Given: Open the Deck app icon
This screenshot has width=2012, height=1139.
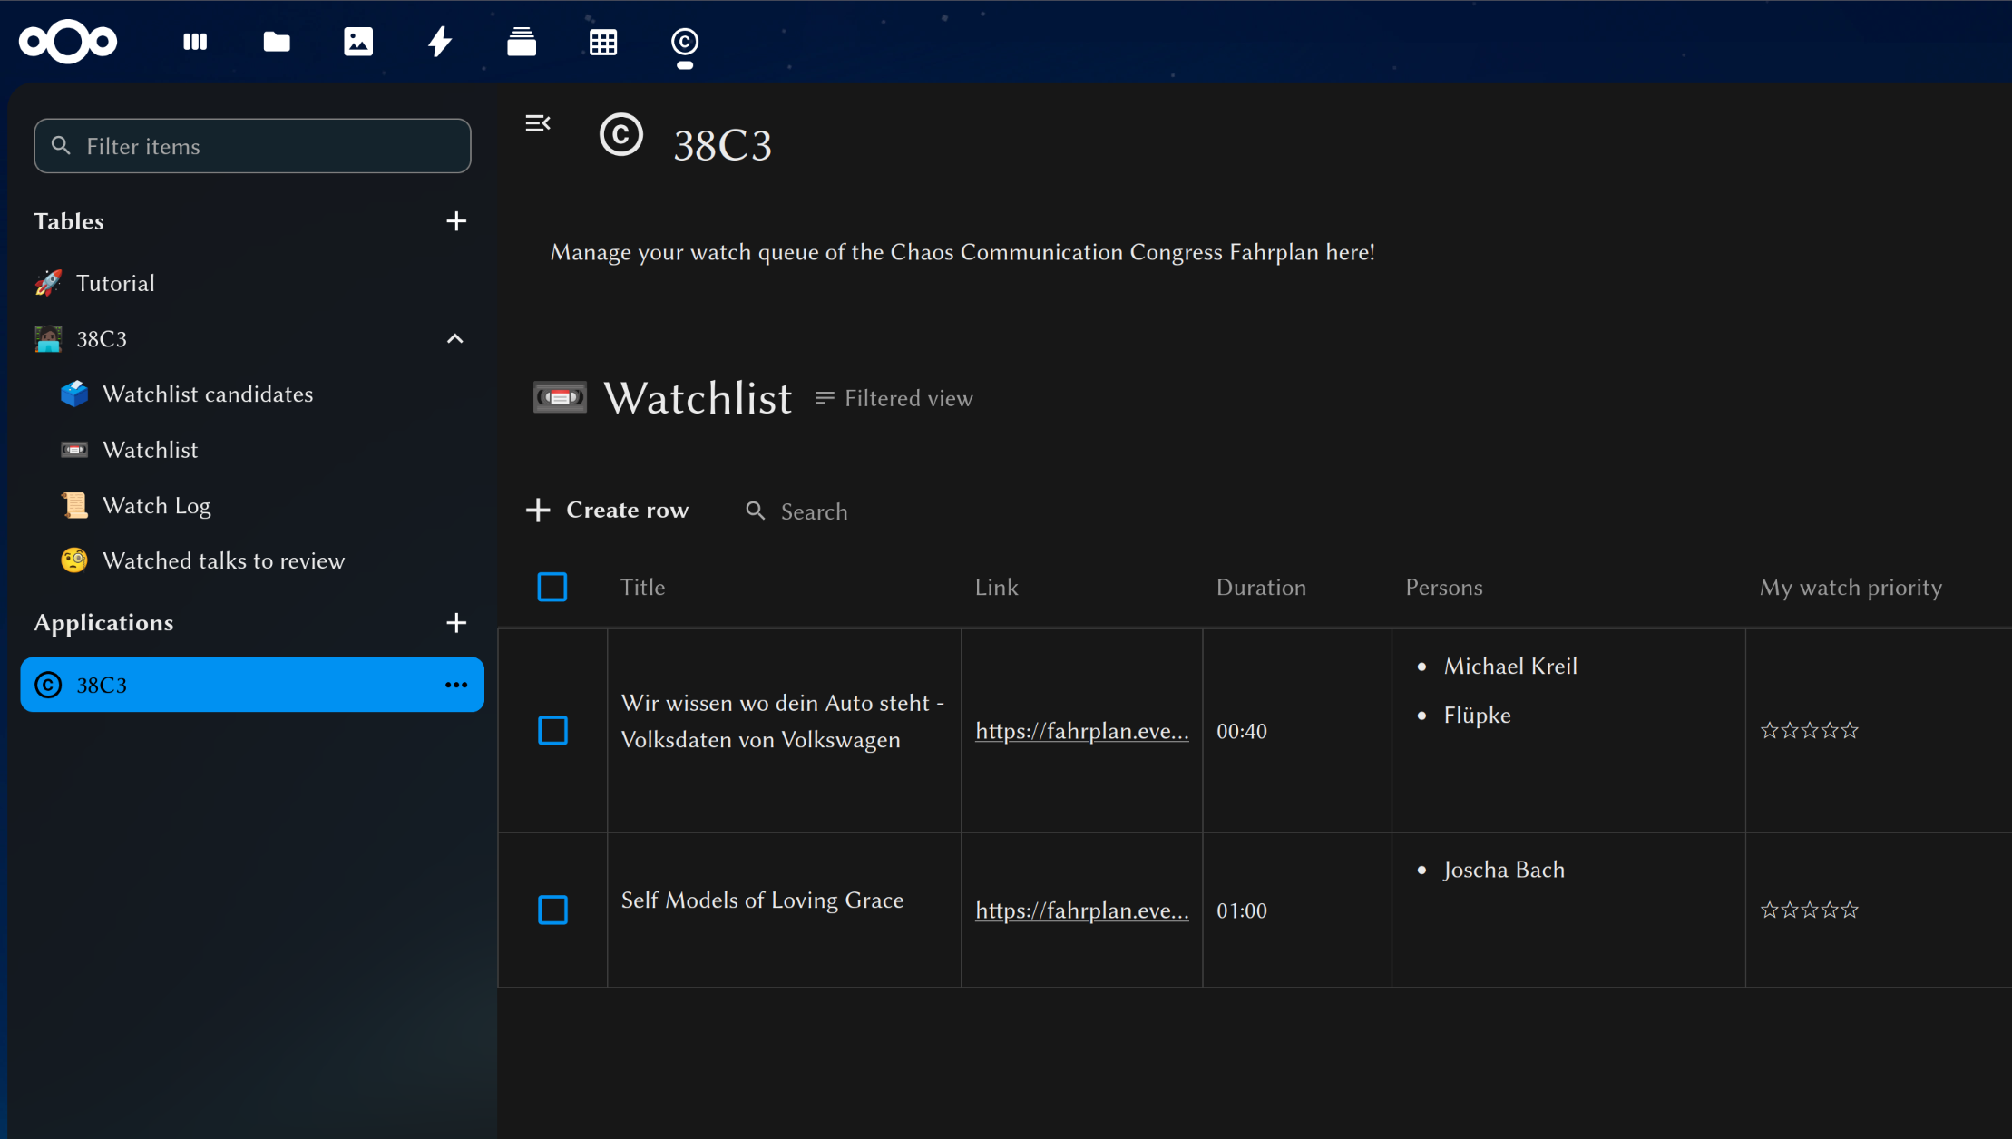Looking at the screenshot, I should coord(522,42).
